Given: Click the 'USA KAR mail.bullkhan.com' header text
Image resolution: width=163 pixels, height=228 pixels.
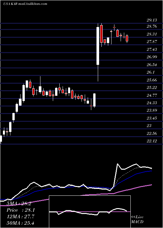Looking at the screenshot, I should (25, 4).
